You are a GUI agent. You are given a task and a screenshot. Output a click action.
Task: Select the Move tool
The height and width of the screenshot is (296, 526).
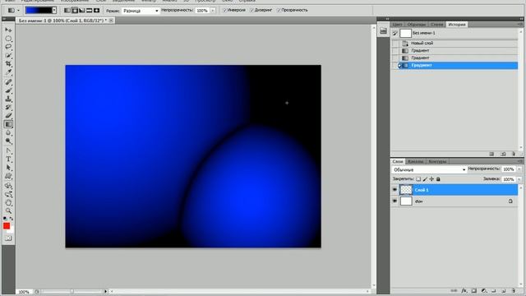(8, 30)
